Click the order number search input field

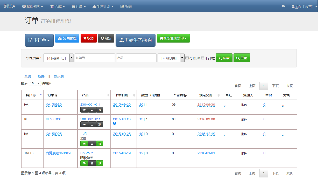94,58
